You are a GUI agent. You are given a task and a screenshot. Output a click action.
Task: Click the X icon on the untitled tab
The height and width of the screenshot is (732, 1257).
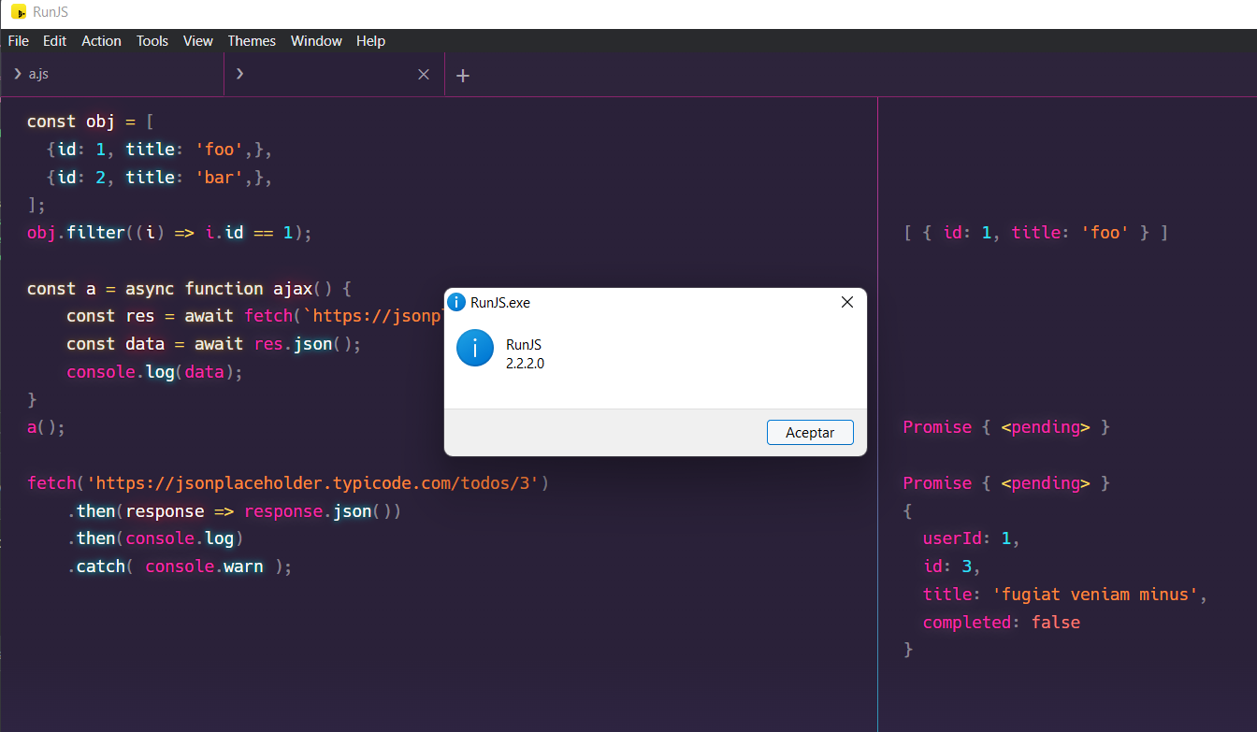pos(423,74)
